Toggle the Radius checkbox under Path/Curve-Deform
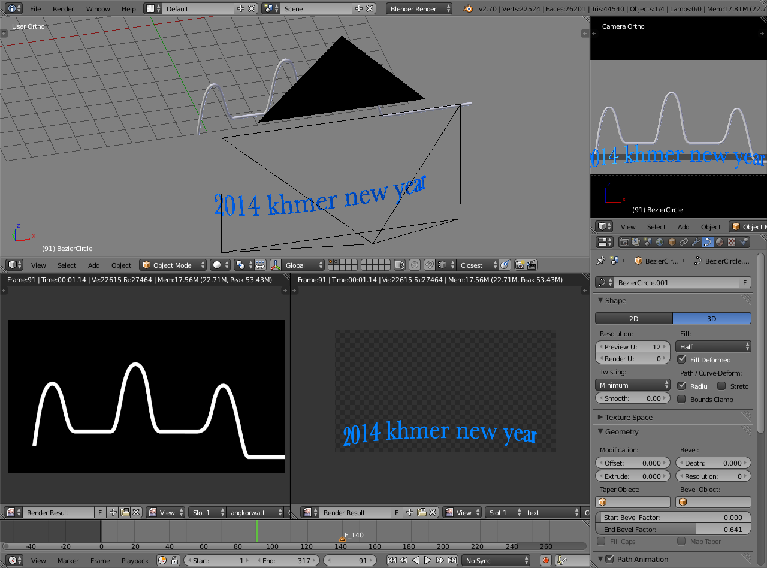Viewport: 767px width, 568px height. [681, 386]
